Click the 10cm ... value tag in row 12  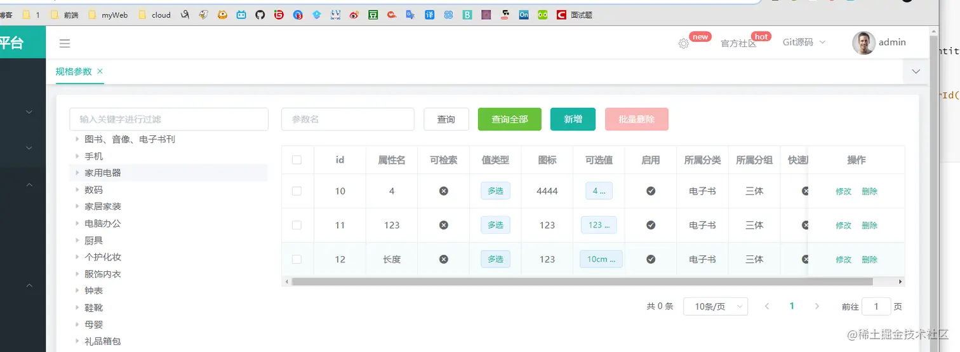pos(601,259)
